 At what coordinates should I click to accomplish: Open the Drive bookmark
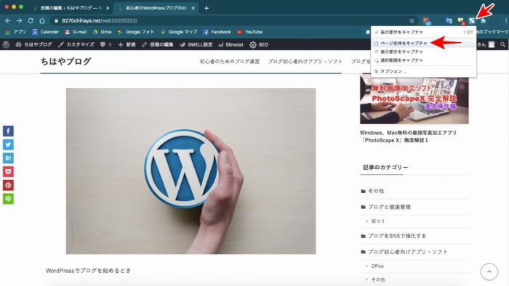coord(103,32)
